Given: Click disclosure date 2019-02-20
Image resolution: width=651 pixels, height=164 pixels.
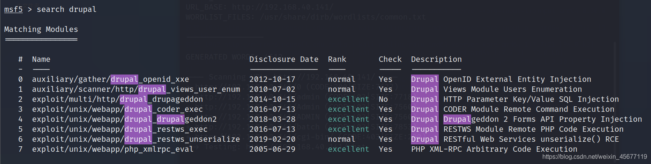Looking at the screenshot, I should pyautogui.click(x=272, y=139).
